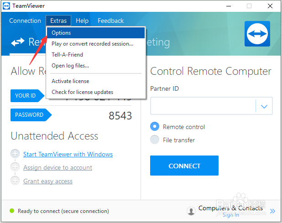This screenshot has width=282, height=223.
Task: Click Check for license updates
Action: pos(82,92)
